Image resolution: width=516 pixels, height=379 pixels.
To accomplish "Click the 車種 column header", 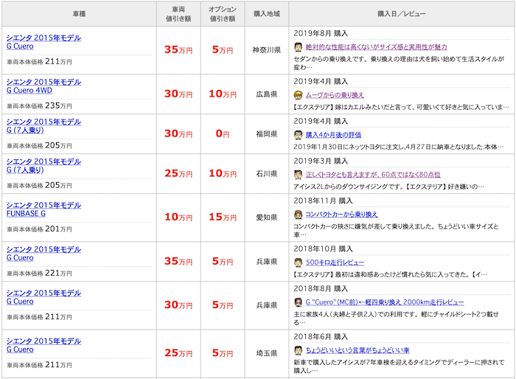I will point(80,14).
